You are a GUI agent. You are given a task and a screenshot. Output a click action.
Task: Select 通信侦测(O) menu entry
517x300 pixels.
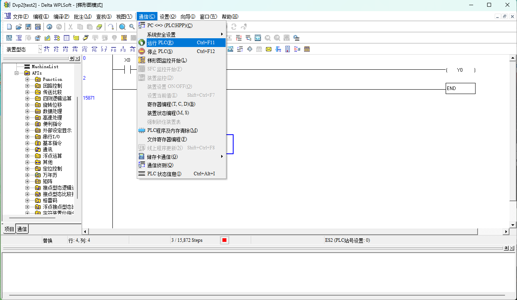(x=182, y=165)
